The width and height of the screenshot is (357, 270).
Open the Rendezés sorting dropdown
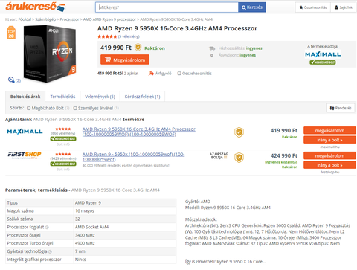[341, 108]
